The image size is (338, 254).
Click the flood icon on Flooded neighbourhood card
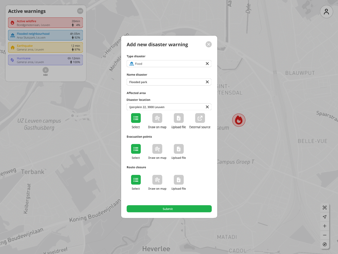13,35
